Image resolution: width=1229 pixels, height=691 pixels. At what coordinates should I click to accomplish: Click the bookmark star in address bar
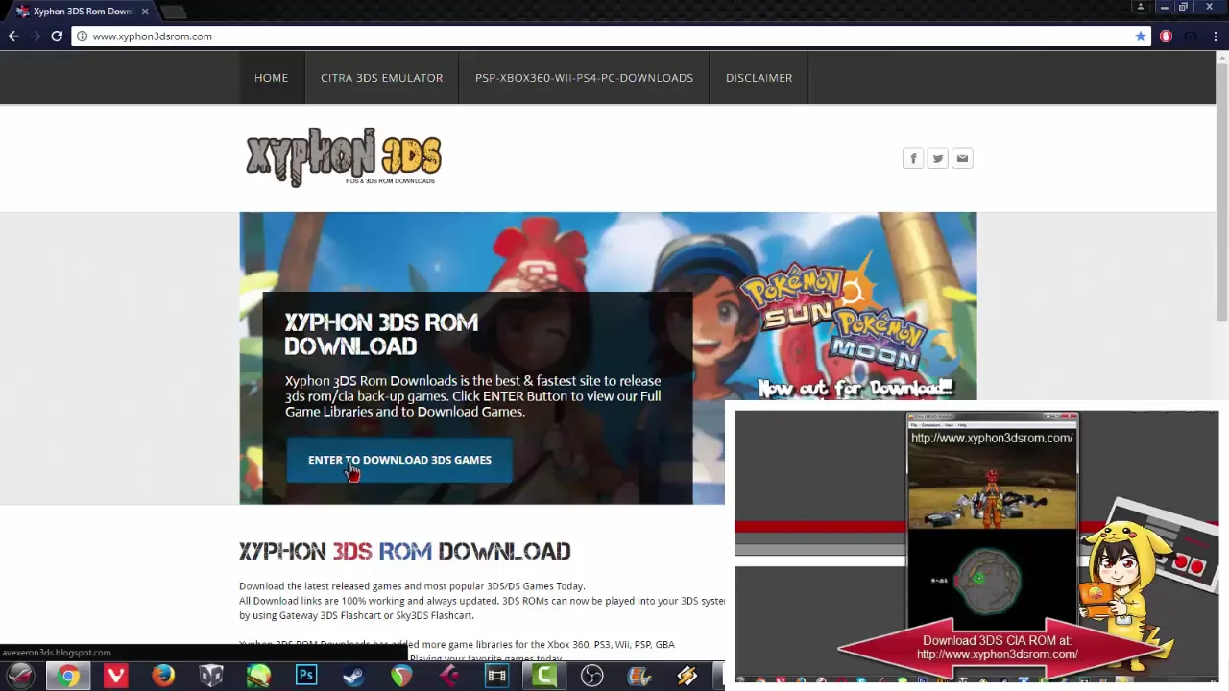tap(1140, 36)
